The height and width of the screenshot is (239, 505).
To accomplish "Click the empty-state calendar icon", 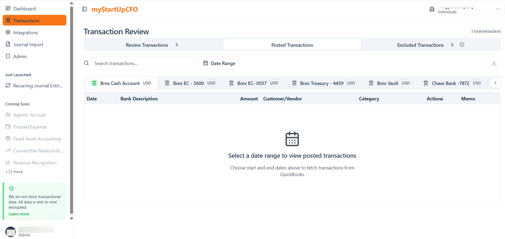I will click(x=292, y=139).
